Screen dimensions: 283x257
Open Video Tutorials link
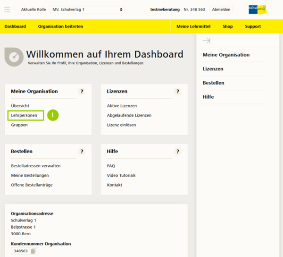click(x=121, y=175)
